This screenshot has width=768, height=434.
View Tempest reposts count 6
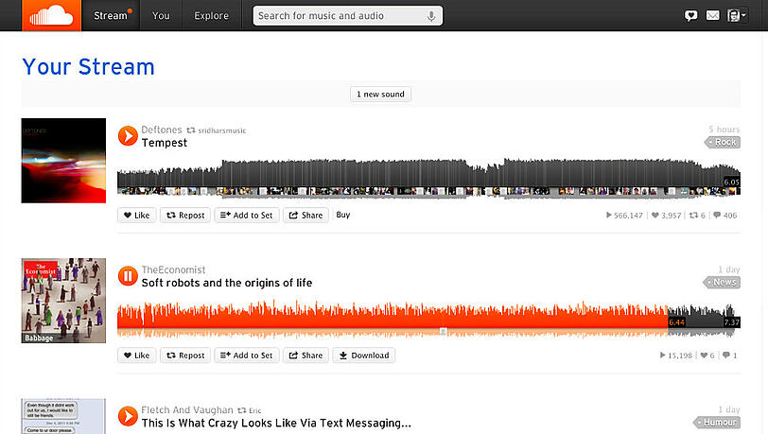click(x=697, y=216)
